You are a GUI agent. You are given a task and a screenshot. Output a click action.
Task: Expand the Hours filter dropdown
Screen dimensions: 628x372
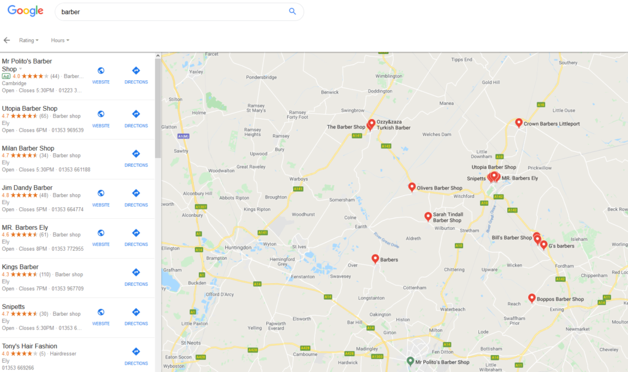click(x=59, y=40)
